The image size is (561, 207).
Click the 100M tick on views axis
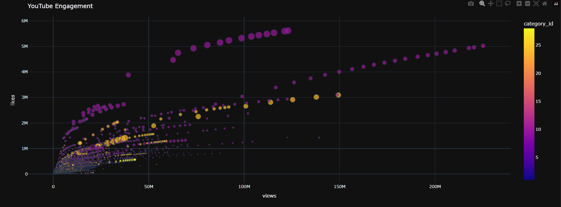click(x=244, y=187)
